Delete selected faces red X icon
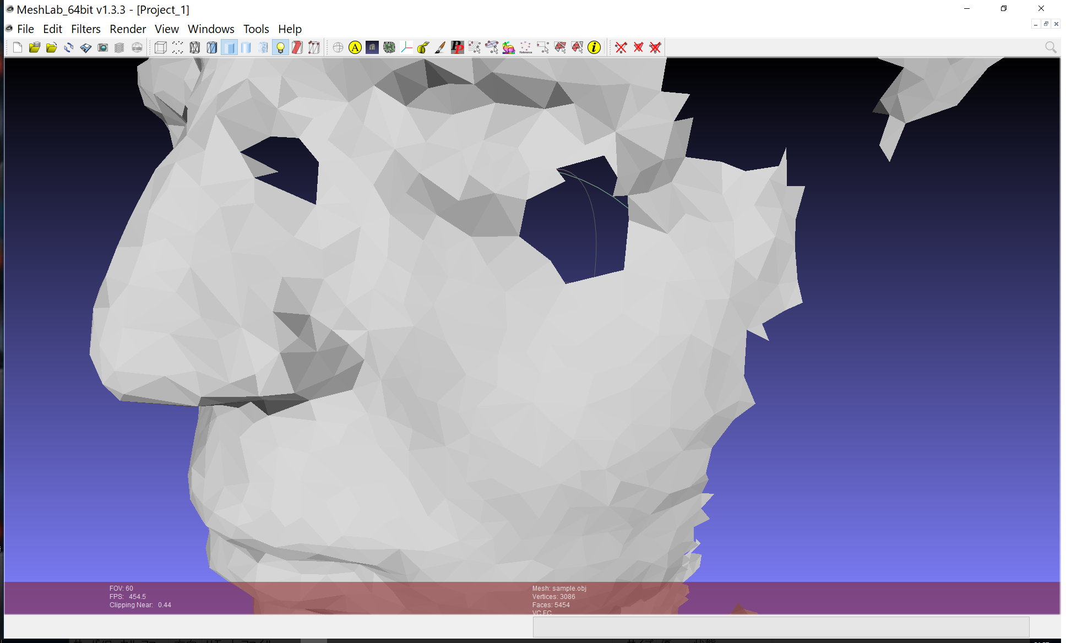 tap(638, 48)
